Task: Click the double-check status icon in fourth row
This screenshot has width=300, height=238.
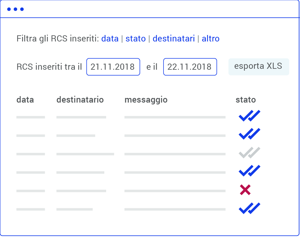Action: 249,171
